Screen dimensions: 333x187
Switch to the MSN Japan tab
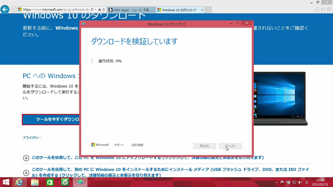coord(131,10)
